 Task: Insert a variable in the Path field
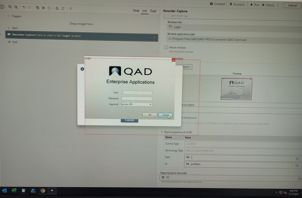[297, 159]
